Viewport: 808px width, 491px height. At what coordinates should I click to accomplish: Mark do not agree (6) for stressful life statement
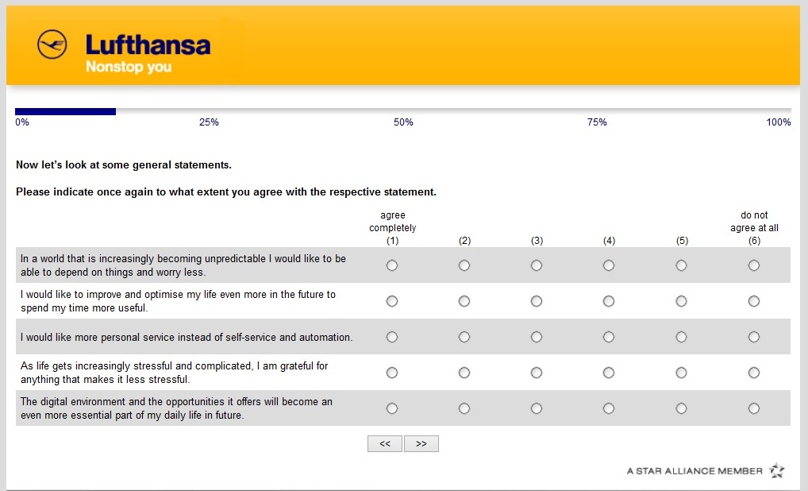(754, 373)
